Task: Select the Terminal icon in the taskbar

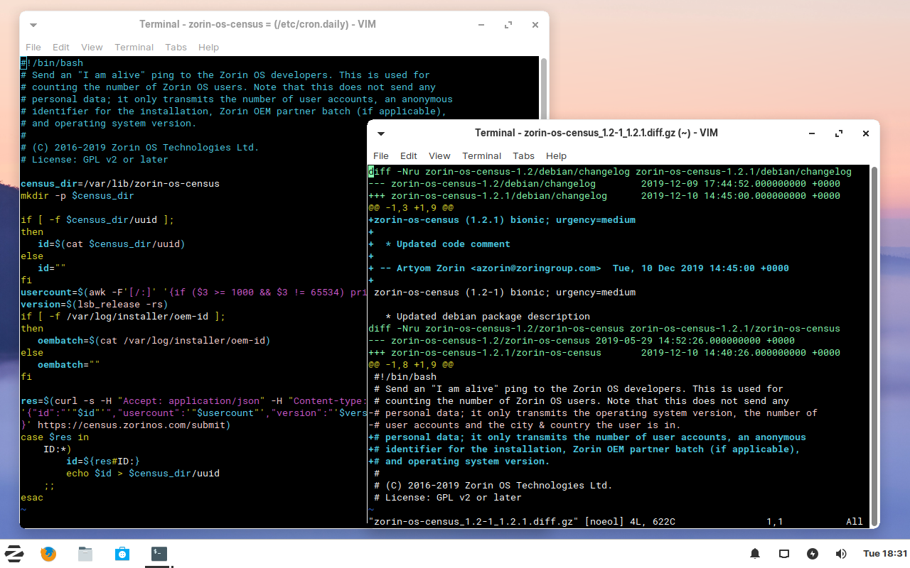Action: click(x=159, y=554)
